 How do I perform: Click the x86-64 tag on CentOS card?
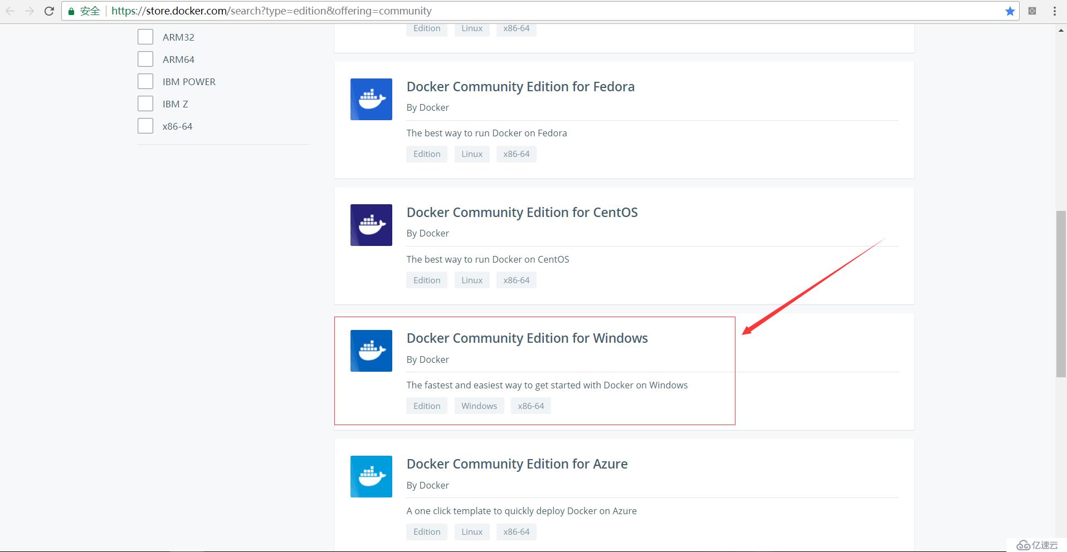(517, 280)
